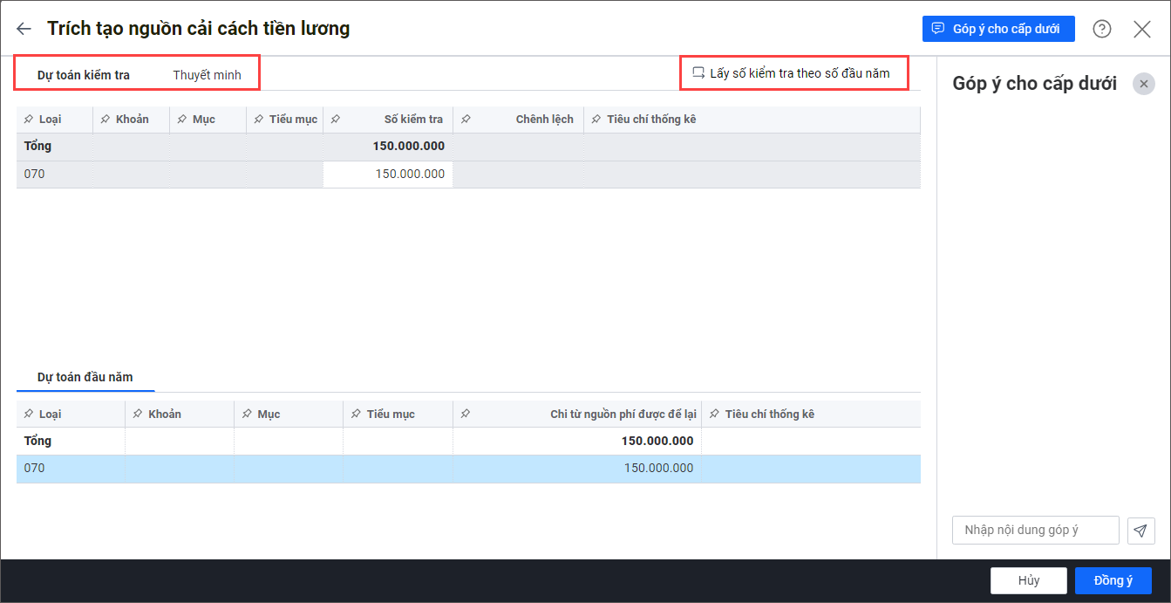Pin the Khoản column in lower table
This screenshot has width=1171, height=603.
pos(138,414)
